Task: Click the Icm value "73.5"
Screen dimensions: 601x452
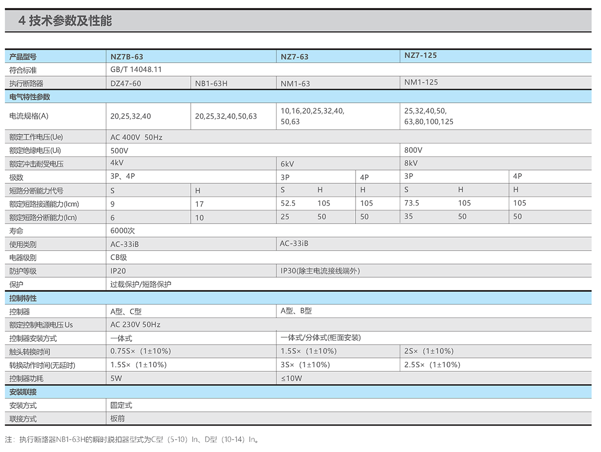Action: click(412, 203)
